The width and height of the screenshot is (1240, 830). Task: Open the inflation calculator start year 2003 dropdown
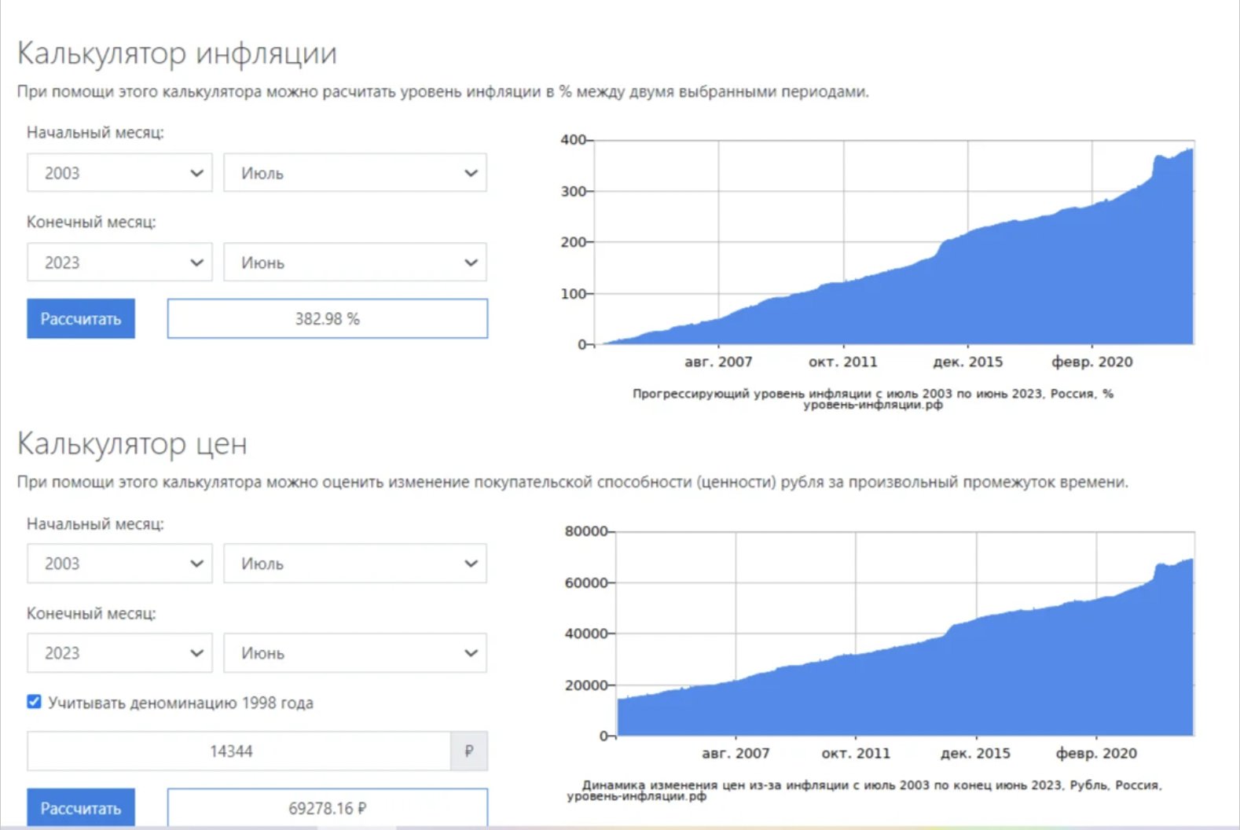click(119, 173)
